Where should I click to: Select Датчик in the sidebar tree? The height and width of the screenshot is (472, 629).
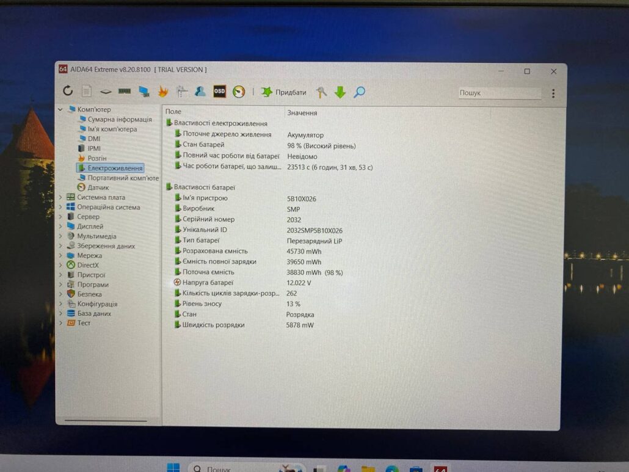(98, 187)
